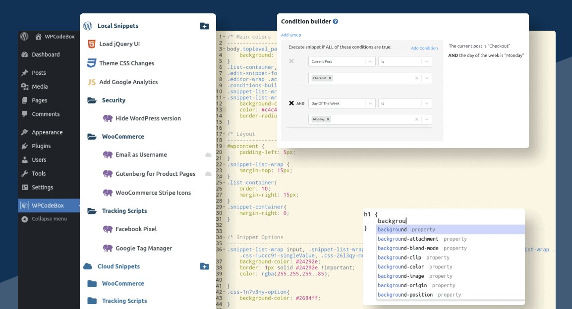Clear all values in the Checkout field
Screen dimensions: 572x309
(x=416, y=78)
